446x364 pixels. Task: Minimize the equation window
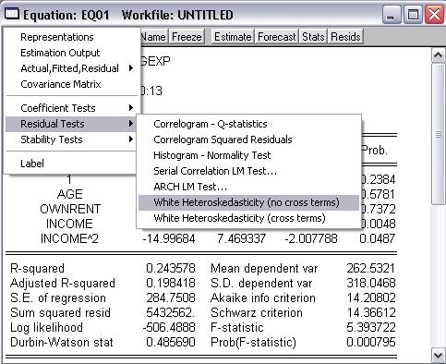pos(391,15)
